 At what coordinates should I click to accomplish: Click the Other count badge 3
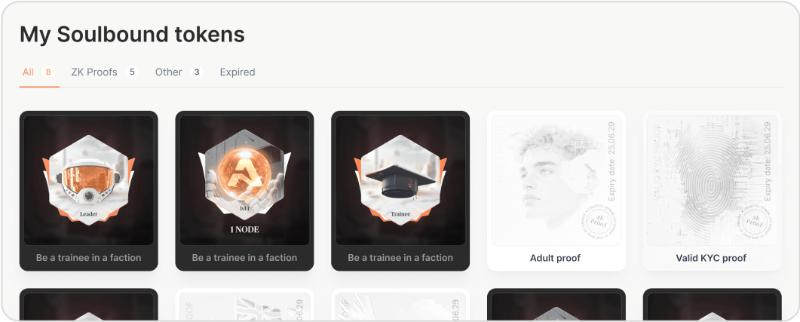click(197, 72)
